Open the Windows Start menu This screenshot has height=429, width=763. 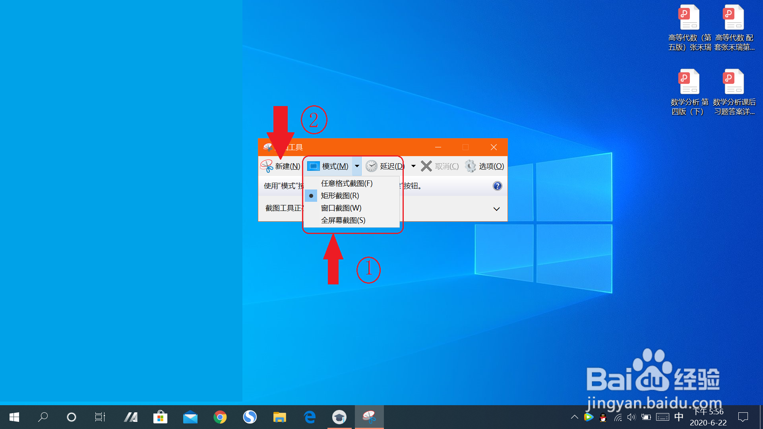click(14, 417)
